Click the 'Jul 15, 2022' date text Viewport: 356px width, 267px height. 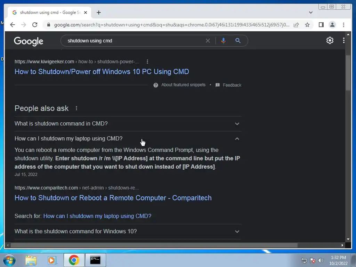click(x=26, y=175)
